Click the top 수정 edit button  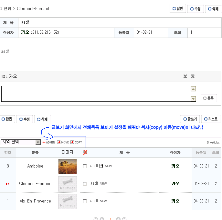click(x=196, y=9)
